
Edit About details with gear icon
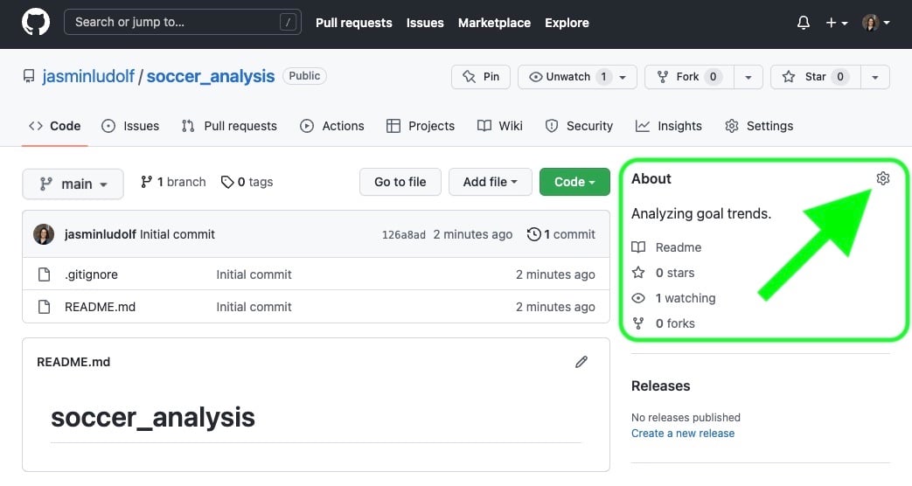pyautogui.click(x=883, y=178)
